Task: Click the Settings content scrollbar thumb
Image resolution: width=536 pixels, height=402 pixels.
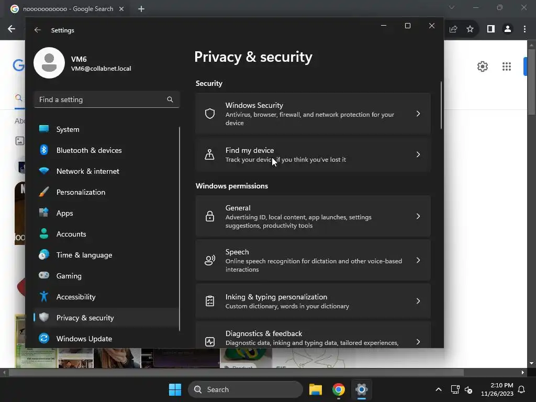Action: click(441, 105)
